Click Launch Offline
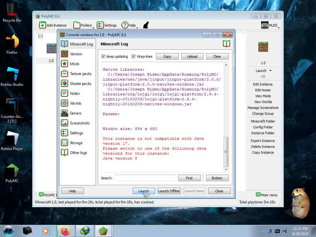This screenshot has width=316, height=237. pos(169,191)
